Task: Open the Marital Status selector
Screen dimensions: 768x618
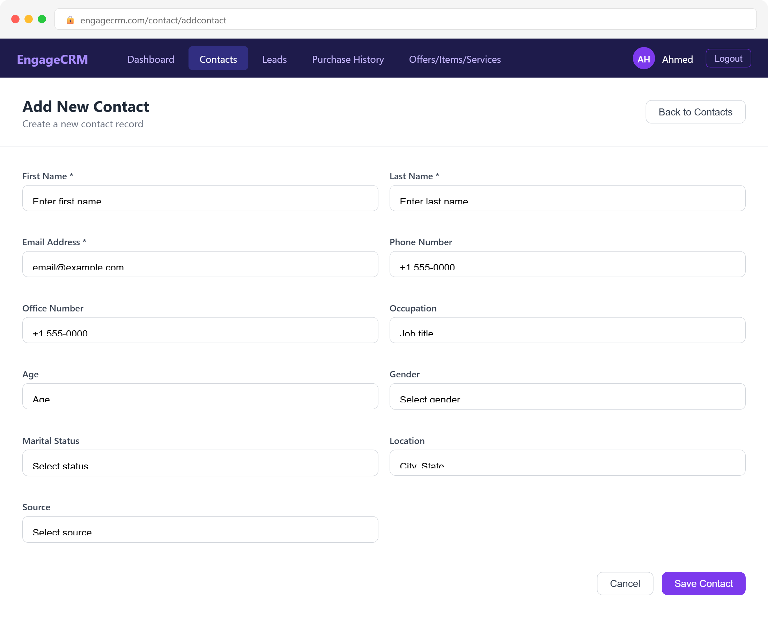Action: (200, 463)
